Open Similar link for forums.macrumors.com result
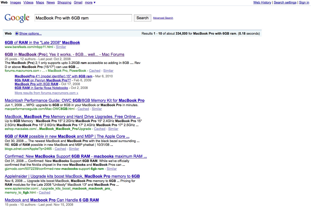311x207 pixels. (x=108, y=71)
